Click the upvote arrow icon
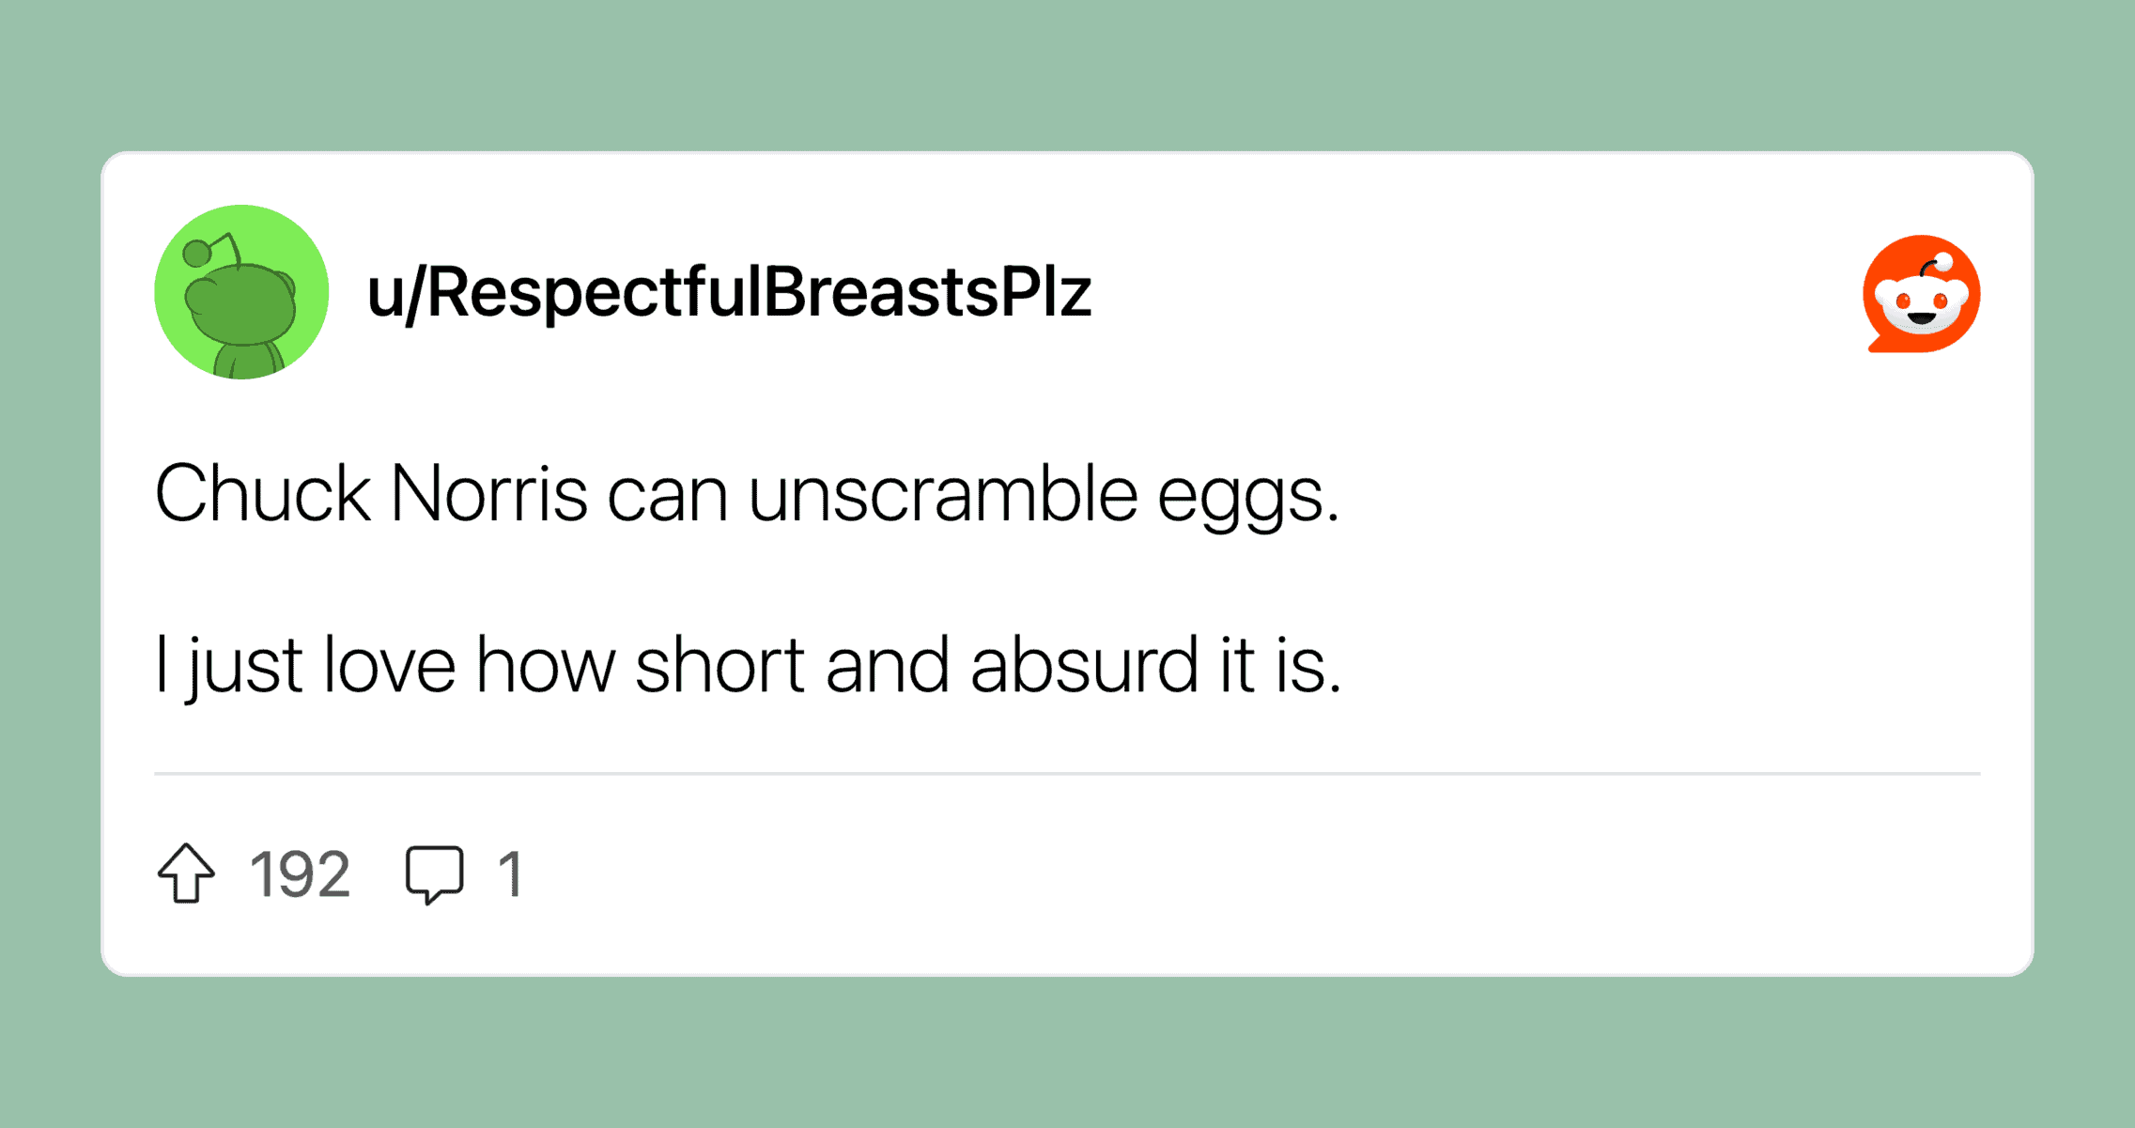 (186, 873)
